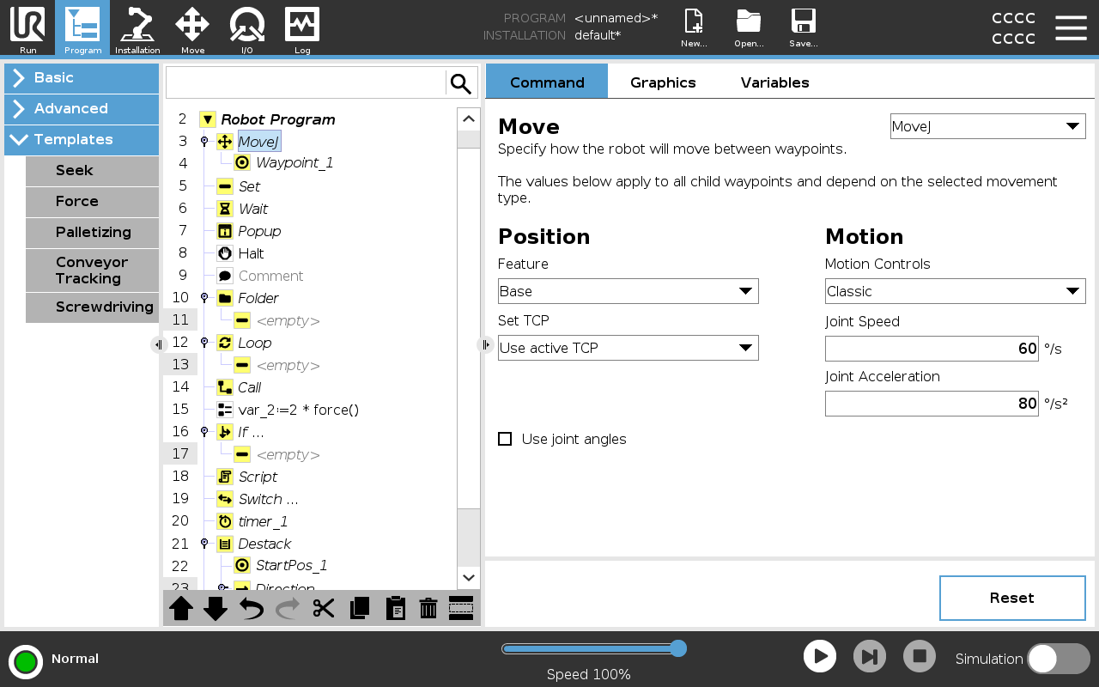Open the Feature dropdown showing Base
Image resolution: width=1099 pixels, height=687 pixels.
628,291
